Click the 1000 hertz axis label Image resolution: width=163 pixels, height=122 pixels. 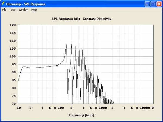(x=103, y=108)
